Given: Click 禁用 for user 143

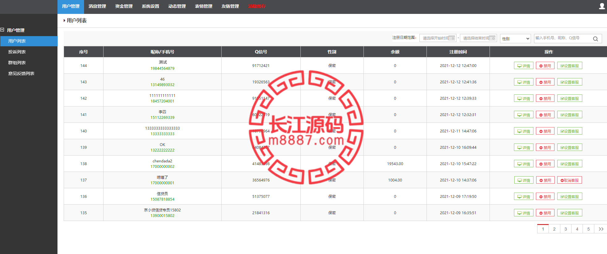Looking at the screenshot, I should (545, 82).
